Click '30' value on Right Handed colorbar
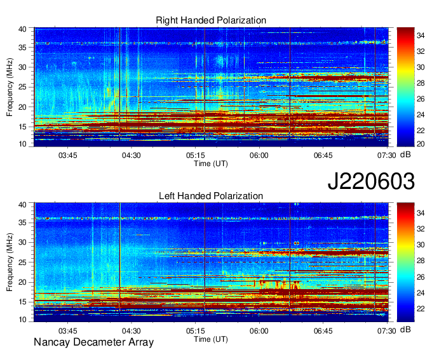The height and width of the screenshot is (350, 432). [421, 67]
